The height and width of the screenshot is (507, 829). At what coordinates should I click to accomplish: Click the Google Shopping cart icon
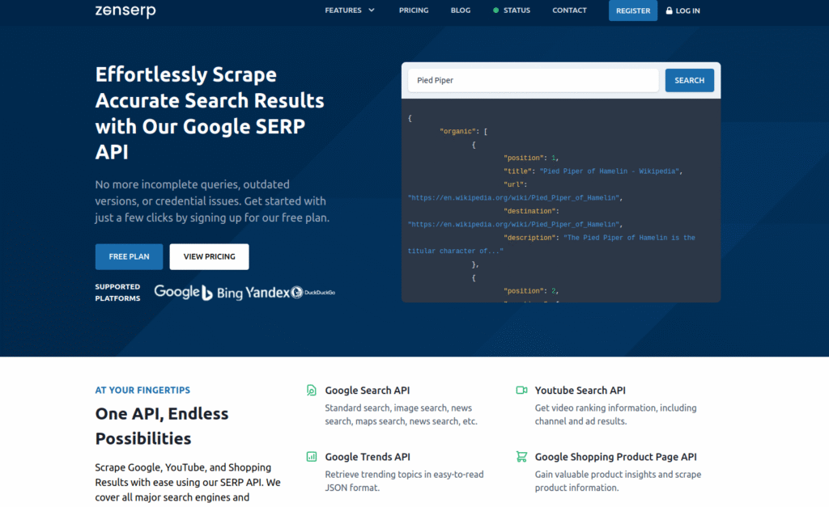pos(521,457)
